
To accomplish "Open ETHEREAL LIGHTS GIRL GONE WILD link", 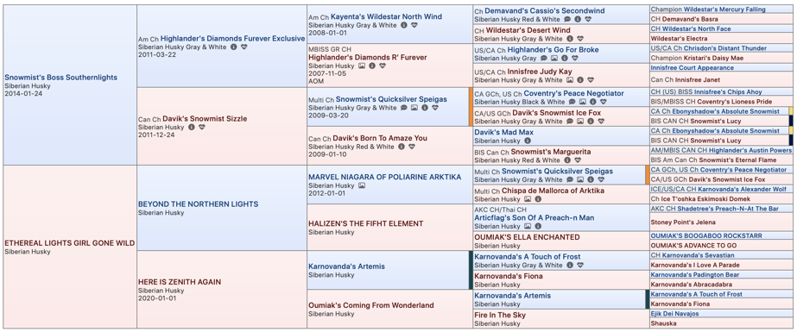I will point(70,243).
